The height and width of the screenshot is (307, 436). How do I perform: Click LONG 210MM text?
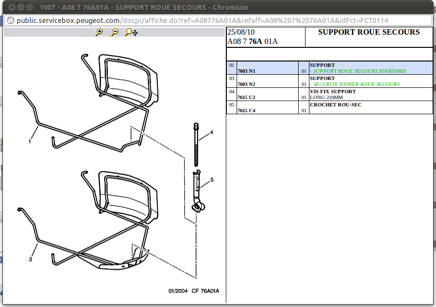point(326,98)
